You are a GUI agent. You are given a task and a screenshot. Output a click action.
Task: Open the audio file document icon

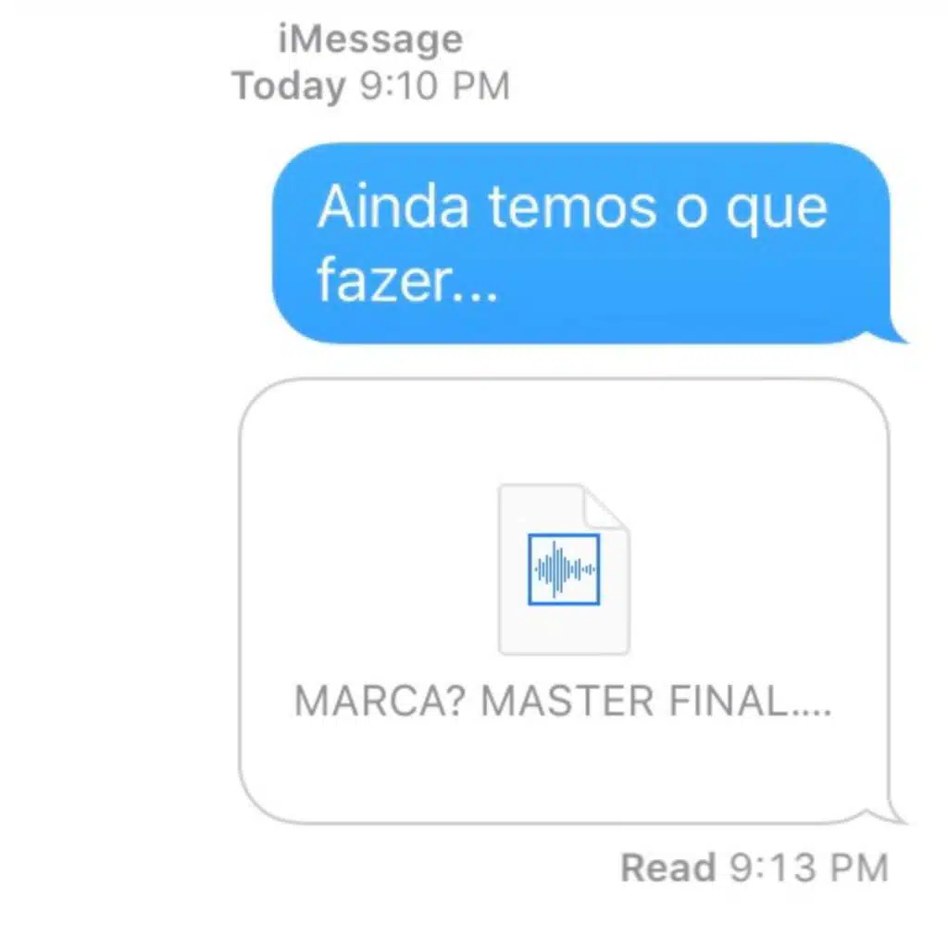[564, 569]
